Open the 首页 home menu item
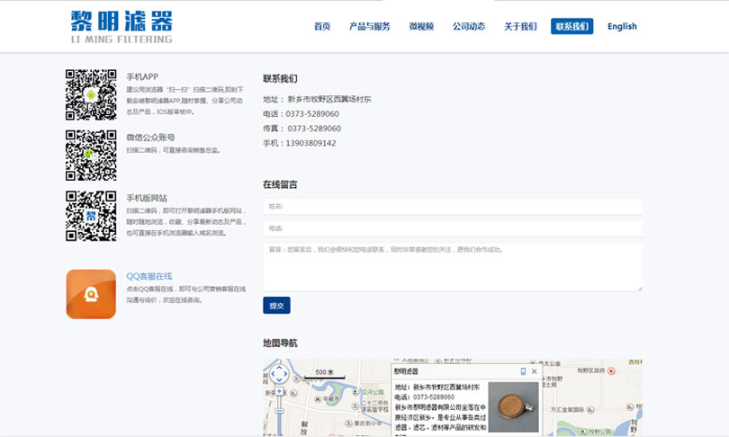Screen dimensions: 729x437 coord(322,26)
